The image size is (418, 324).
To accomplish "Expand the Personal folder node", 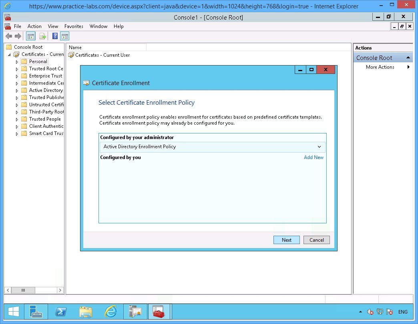I will pos(16,61).
